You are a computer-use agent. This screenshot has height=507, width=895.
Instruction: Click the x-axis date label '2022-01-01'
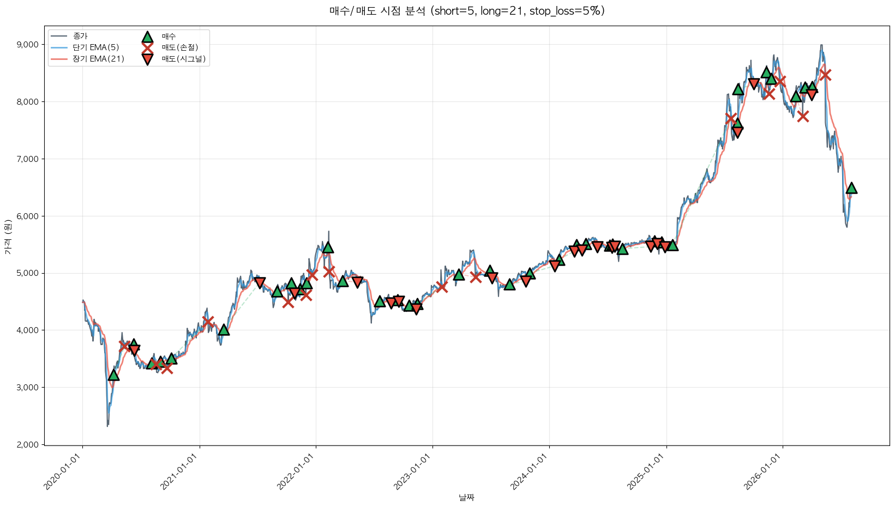tap(297, 470)
